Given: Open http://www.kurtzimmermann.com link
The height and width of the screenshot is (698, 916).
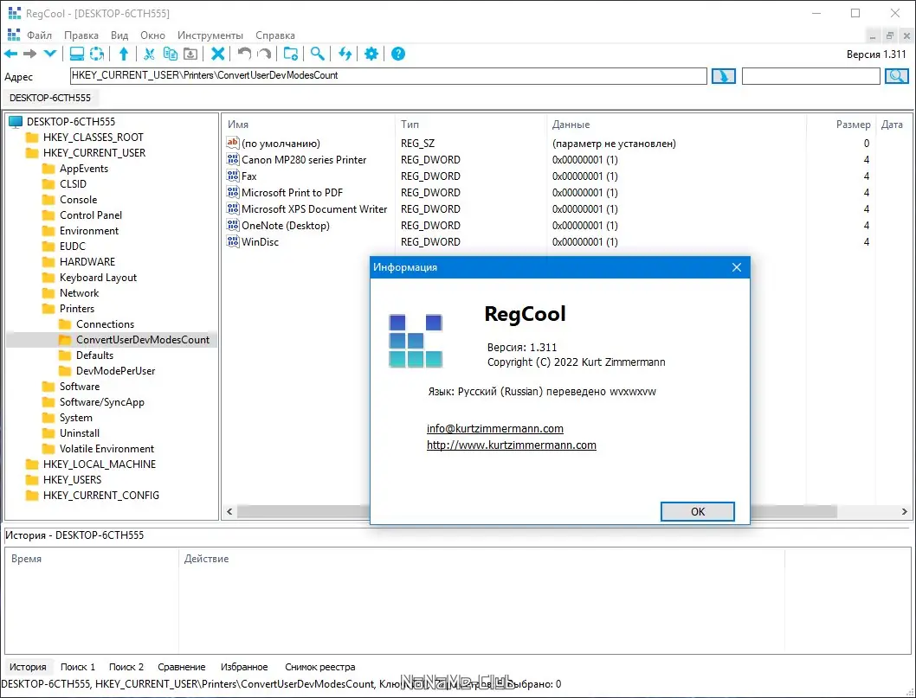Looking at the screenshot, I should (x=511, y=445).
